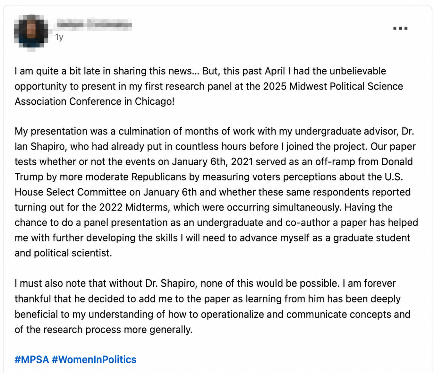Open the three-dot post options menu
The image size is (434, 373).
[x=400, y=28]
